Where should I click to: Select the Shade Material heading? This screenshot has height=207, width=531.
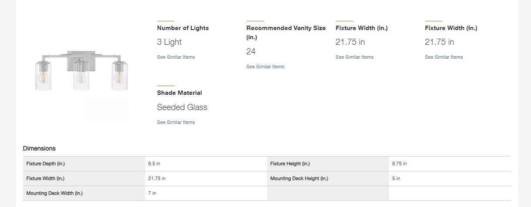(179, 93)
